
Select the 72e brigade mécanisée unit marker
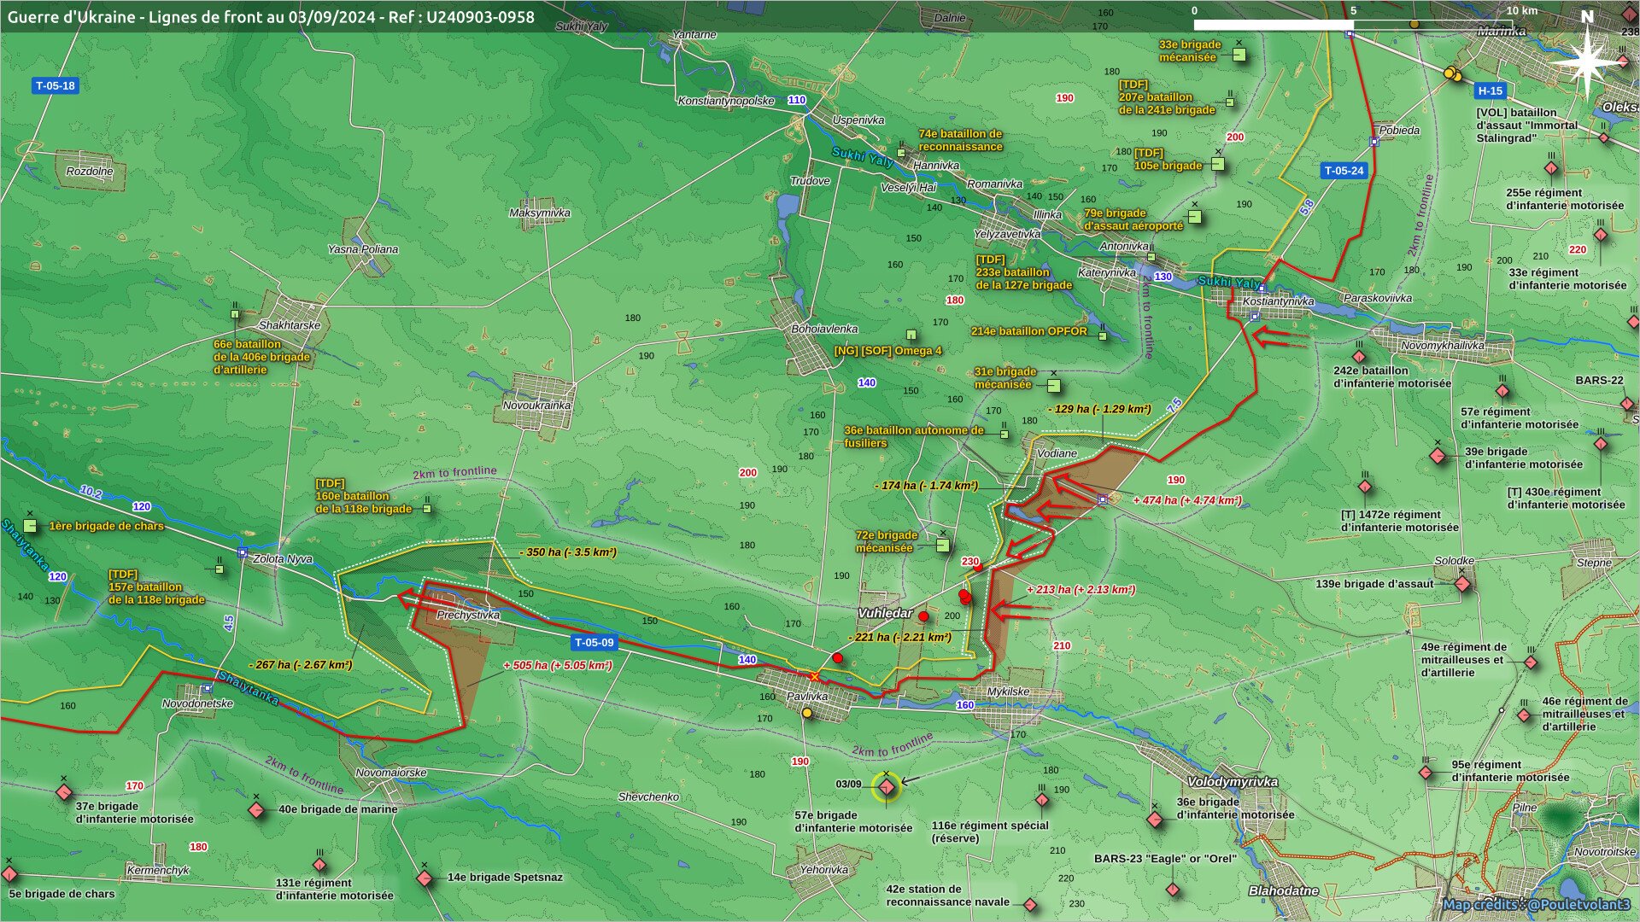coord(942,544)
